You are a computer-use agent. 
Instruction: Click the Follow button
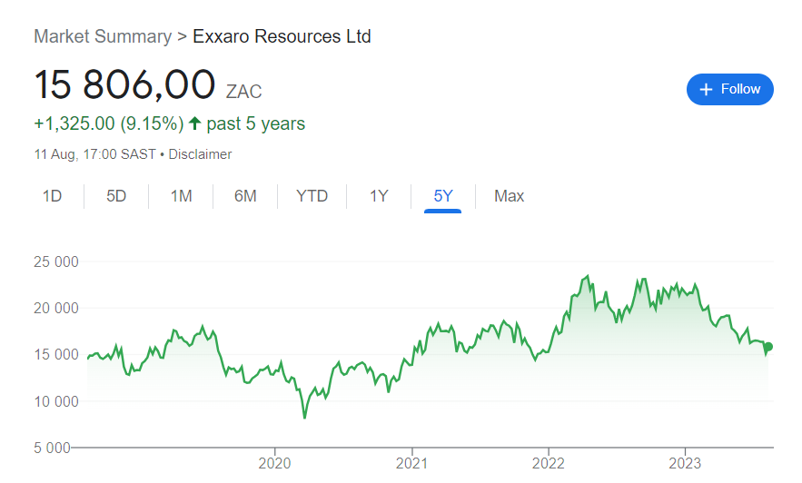tap(729, 89)
